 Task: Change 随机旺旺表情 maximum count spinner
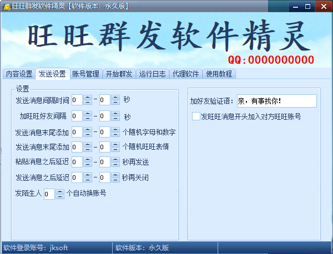(x=115, y=147)
